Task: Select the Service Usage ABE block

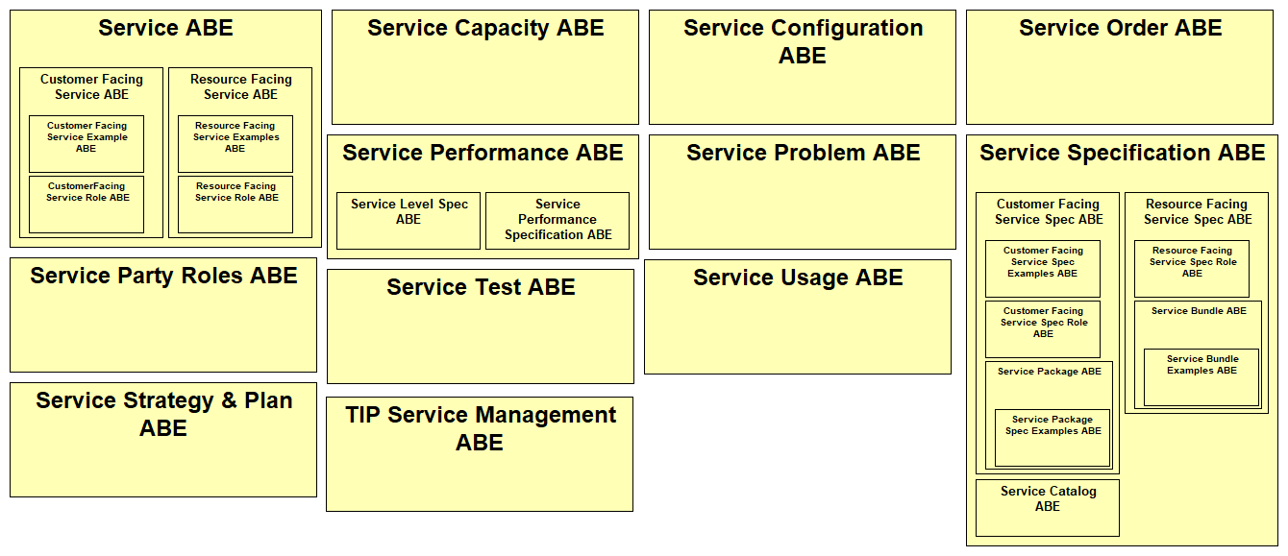Action: 798,317
